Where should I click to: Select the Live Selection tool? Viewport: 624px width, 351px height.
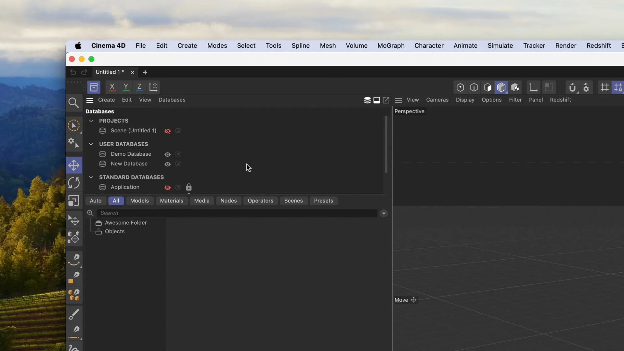click(74, 125)
